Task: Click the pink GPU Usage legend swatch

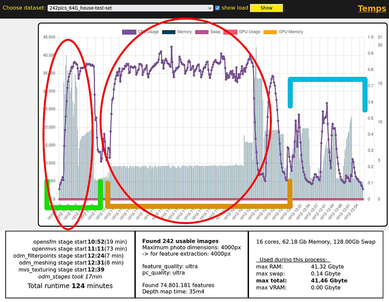Action: coord(231,32)
